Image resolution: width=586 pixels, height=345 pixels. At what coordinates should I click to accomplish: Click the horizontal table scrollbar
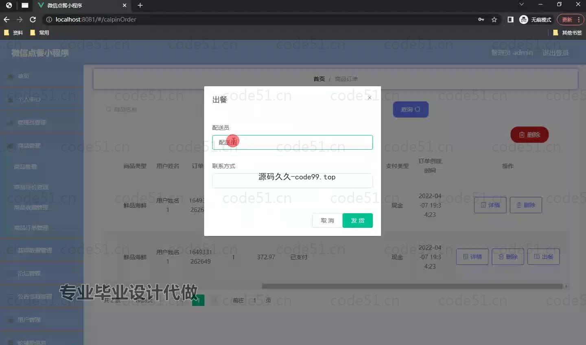coord(412,286)
